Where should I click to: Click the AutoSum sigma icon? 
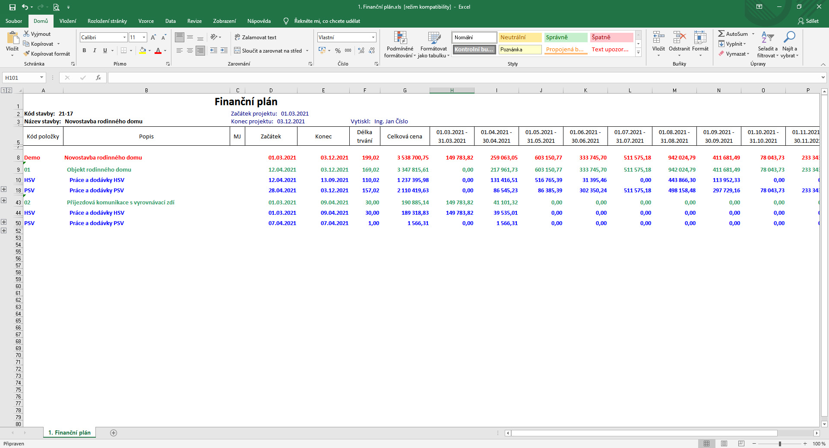point(721,34)
